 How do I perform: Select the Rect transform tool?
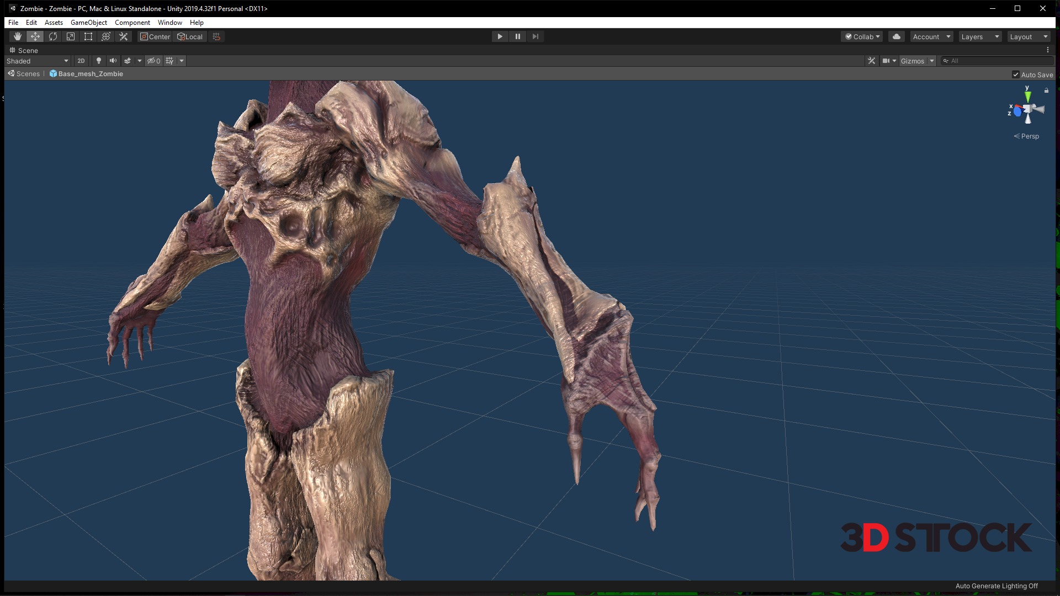point(88,36)
